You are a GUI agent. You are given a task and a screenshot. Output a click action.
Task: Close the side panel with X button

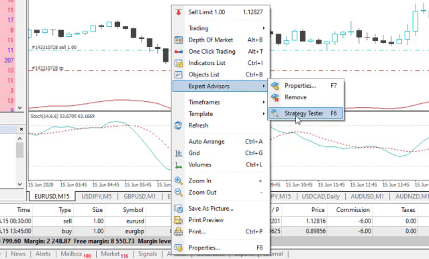click(21, 129)
